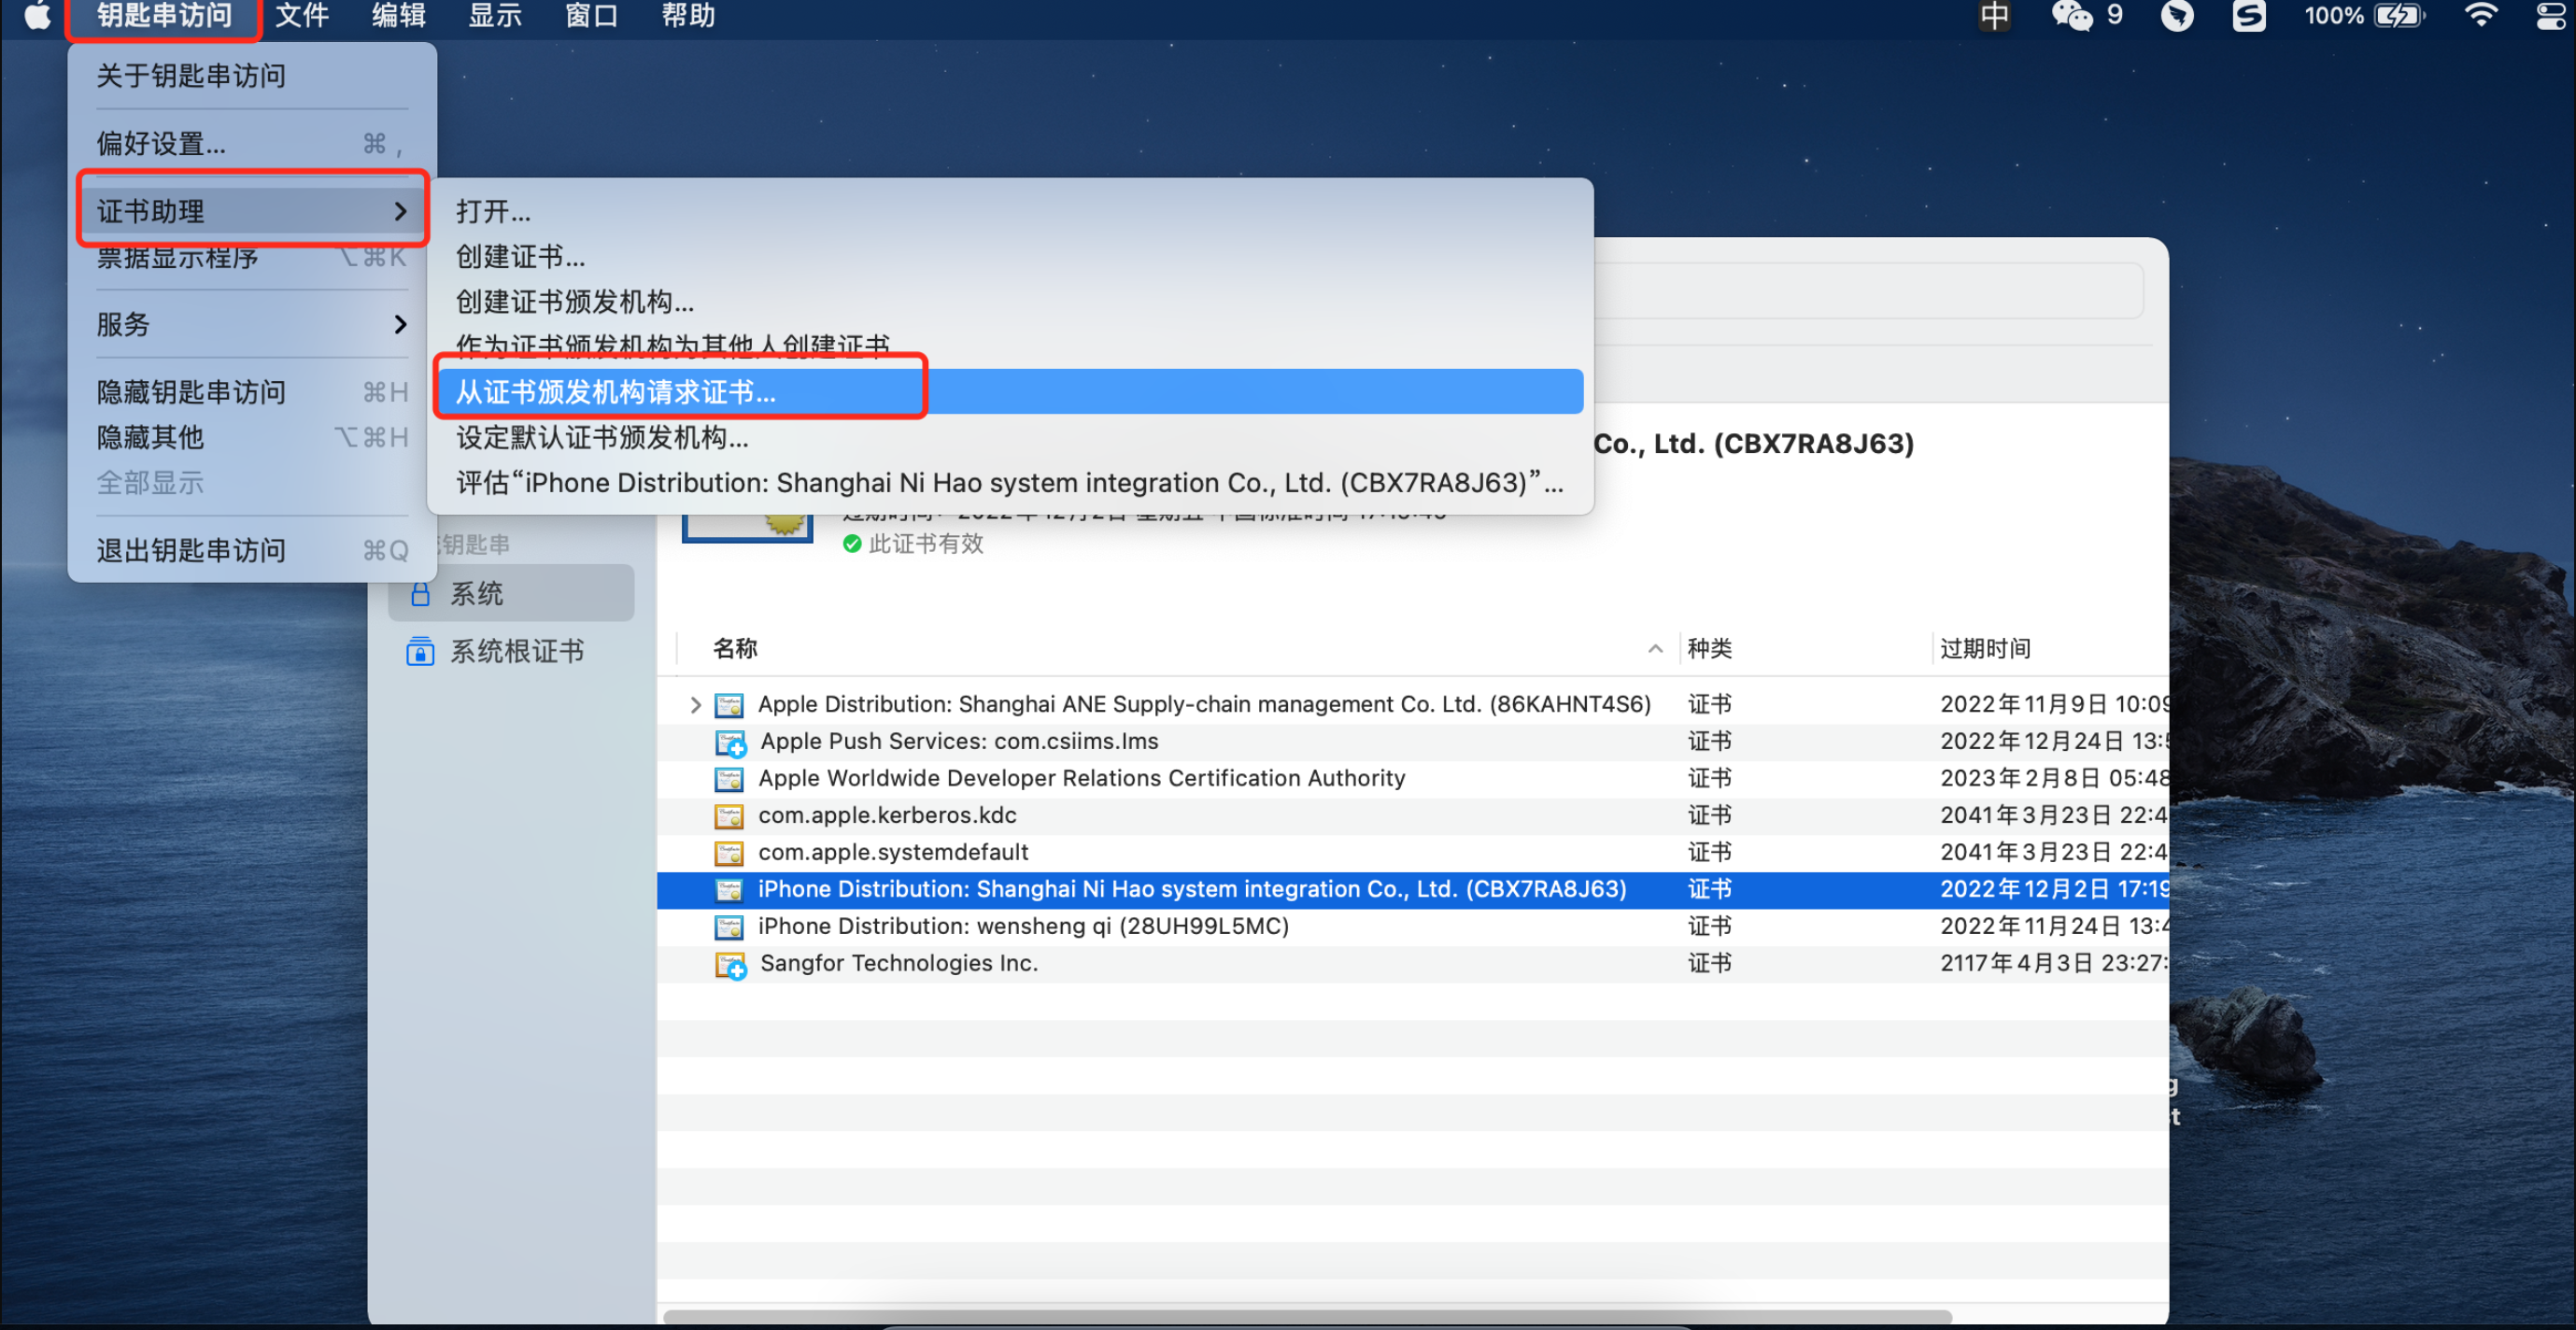Select 创建证书… from the submenu
2576x1330 pixels.
[x=520, y=257]
